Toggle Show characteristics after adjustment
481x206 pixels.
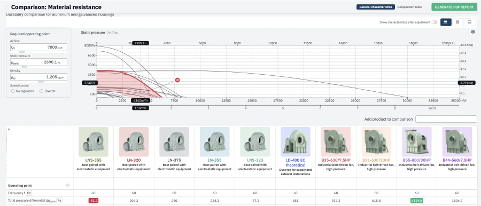click(x=435, y=22)
